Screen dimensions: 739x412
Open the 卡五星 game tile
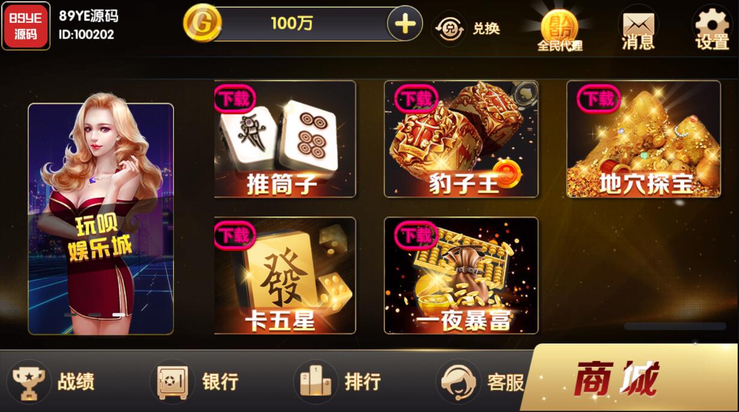click(x=285, y=275)
